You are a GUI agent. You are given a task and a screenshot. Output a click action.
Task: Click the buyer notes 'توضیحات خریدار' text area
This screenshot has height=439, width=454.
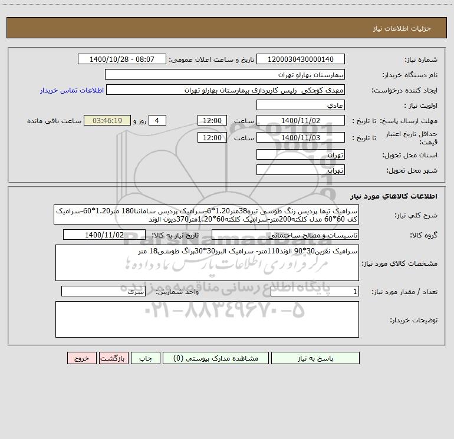pos(207,319)
